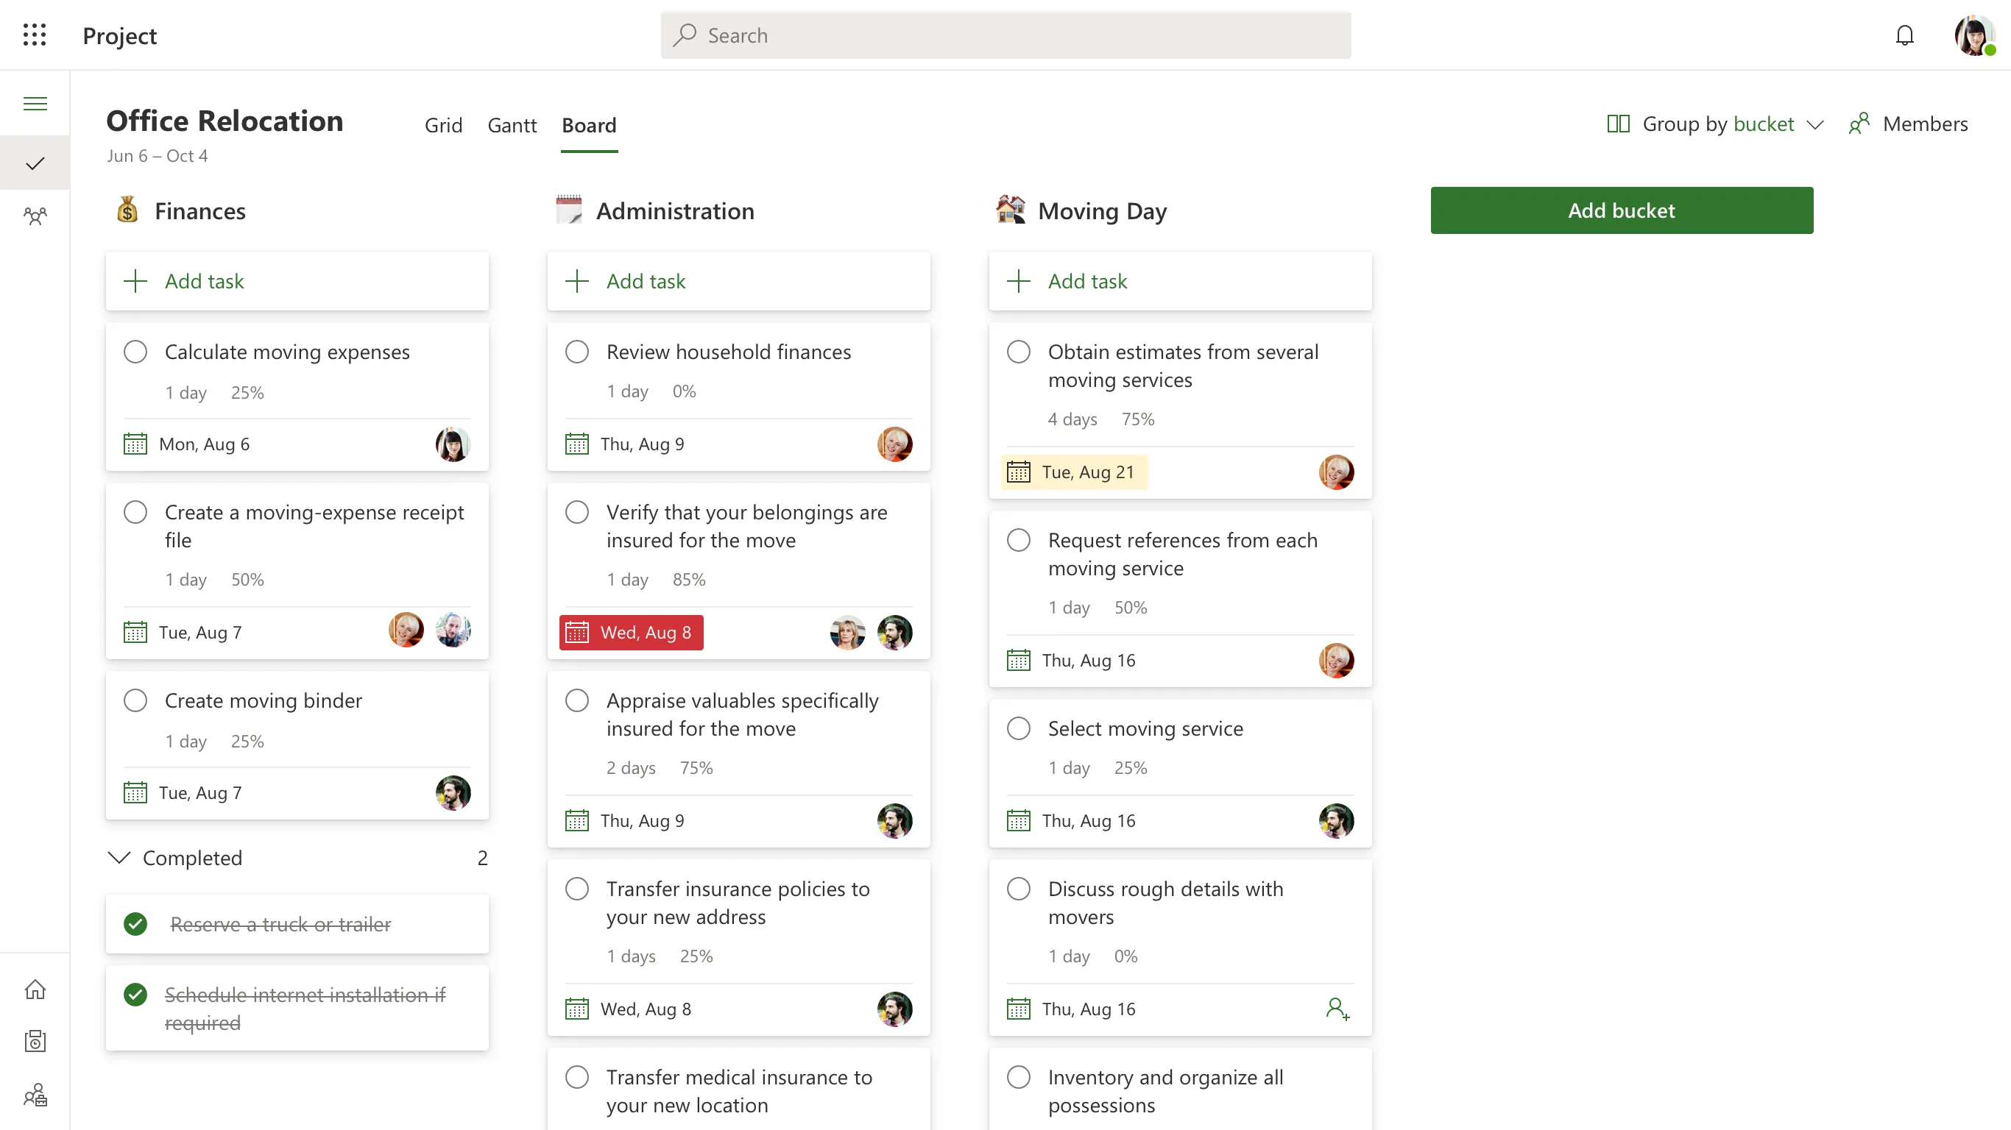Click the Office Relocation project title
The width and height of the screenshot is (2011, 1130).
[x=225, y=121]
